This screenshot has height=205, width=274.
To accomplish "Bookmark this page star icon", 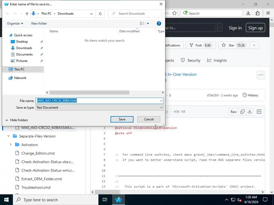I will [x=174, y=13].
